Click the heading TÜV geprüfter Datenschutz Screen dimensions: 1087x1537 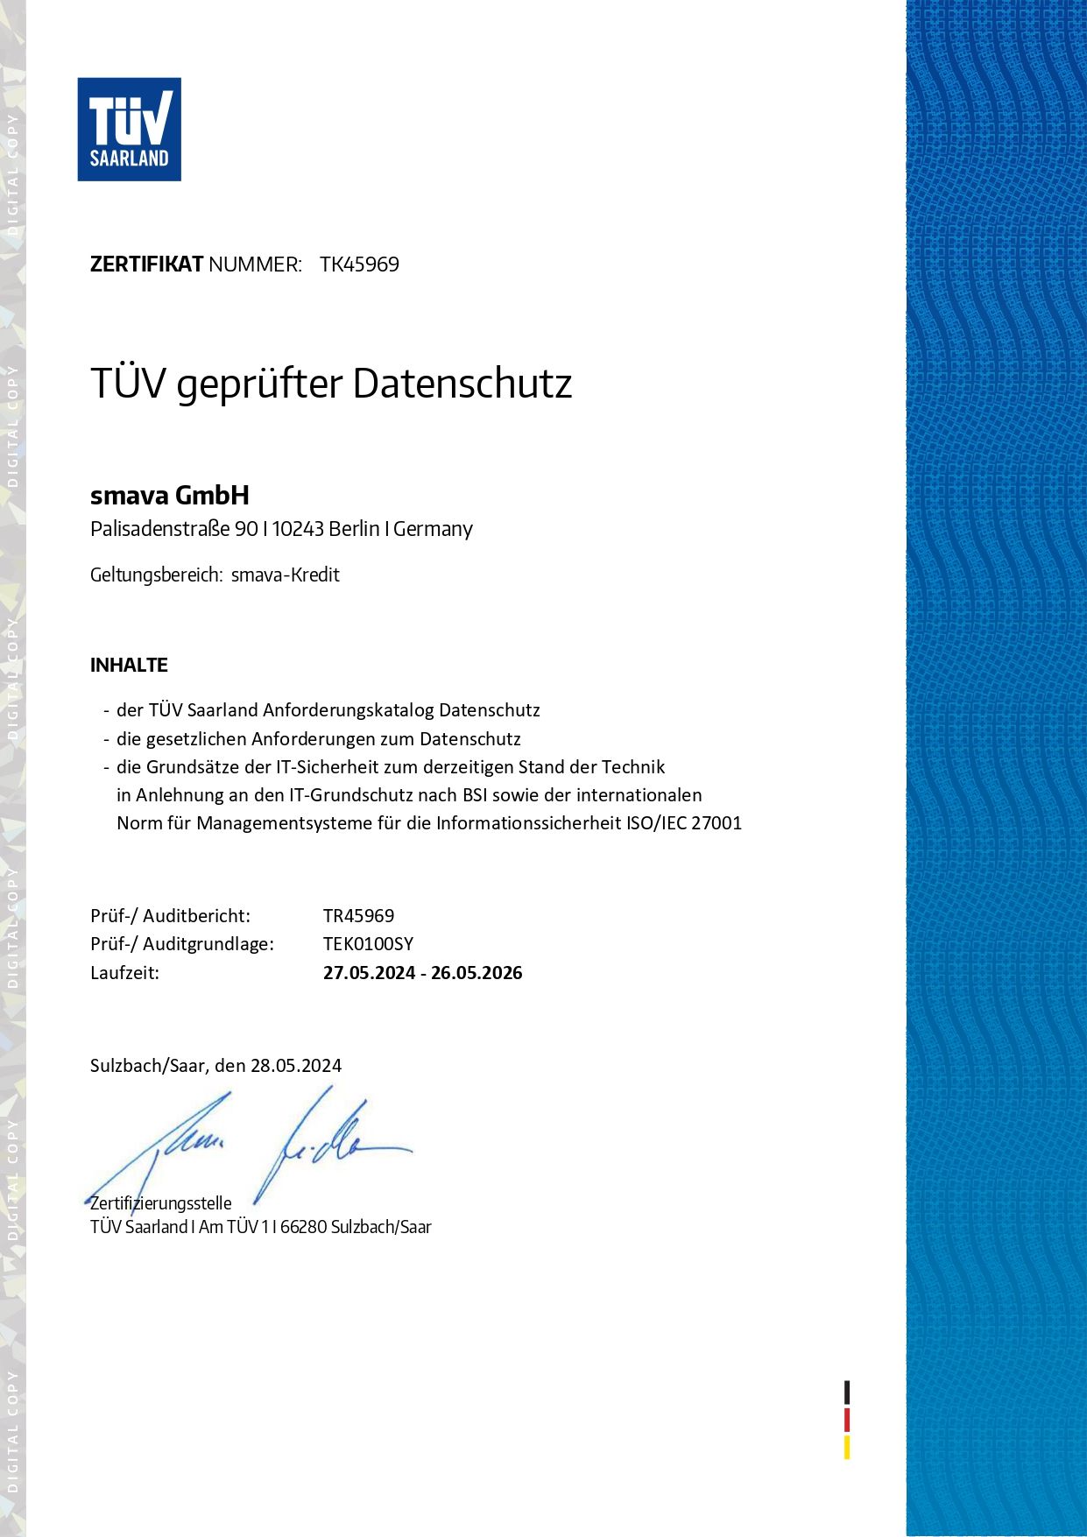[x=331, y=384]
